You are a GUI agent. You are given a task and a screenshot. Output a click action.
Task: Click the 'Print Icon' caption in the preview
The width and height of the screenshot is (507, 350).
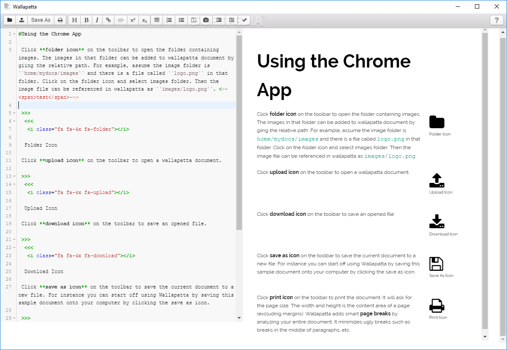438,318
